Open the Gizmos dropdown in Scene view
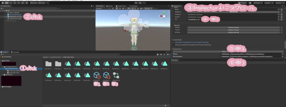The width and height of the screenshot is (286, 107). (x=148, y=8)
